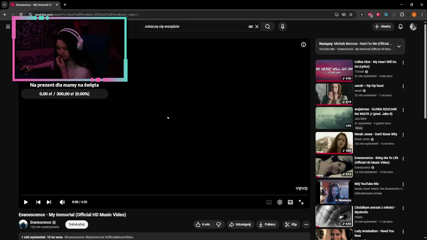Open options for sanah hip hip hura
Image resolution: width=427 pixels, height=240 pixels.
403,86
